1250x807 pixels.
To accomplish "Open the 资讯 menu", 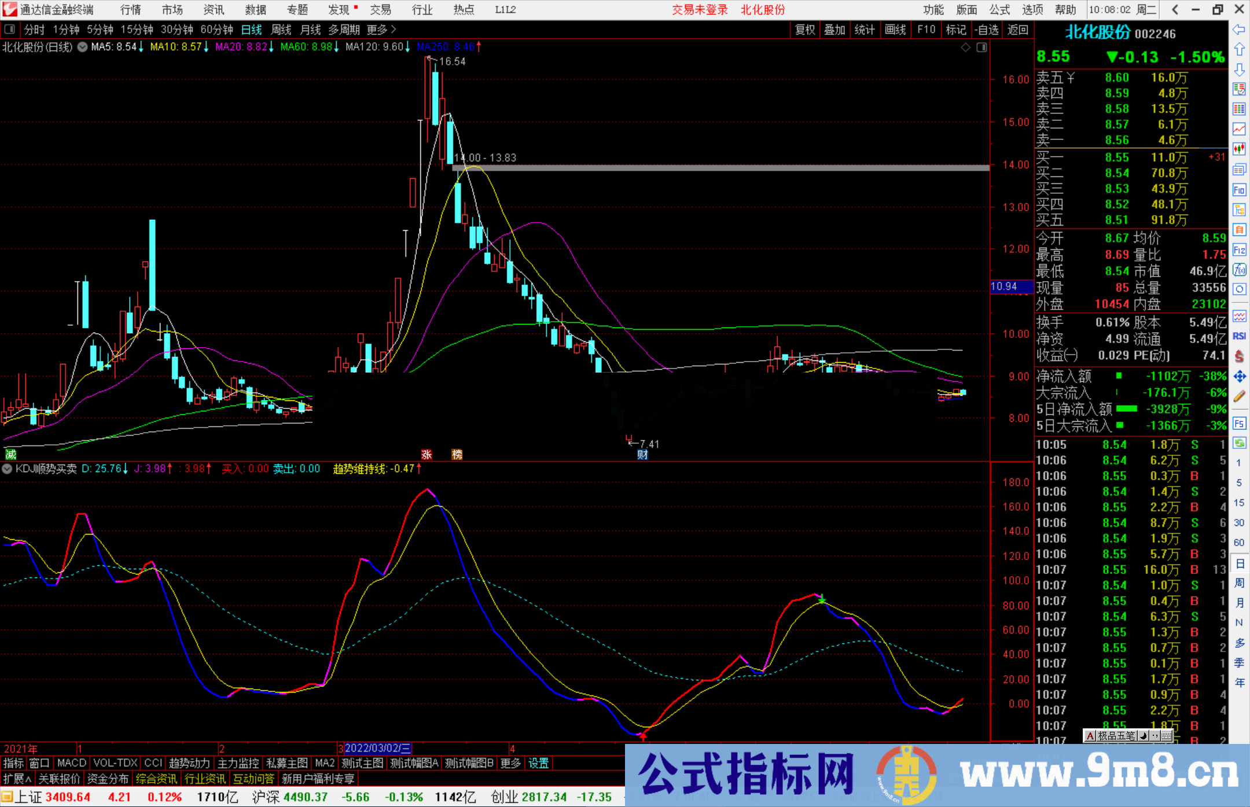I will [x=214, y=10].
